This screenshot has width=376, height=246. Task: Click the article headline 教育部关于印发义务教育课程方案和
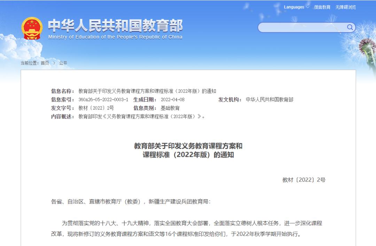188,146
